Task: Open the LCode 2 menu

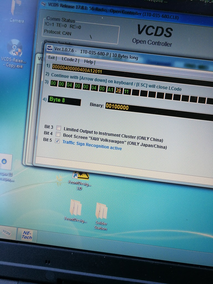Action: click(x=70, y=59)
